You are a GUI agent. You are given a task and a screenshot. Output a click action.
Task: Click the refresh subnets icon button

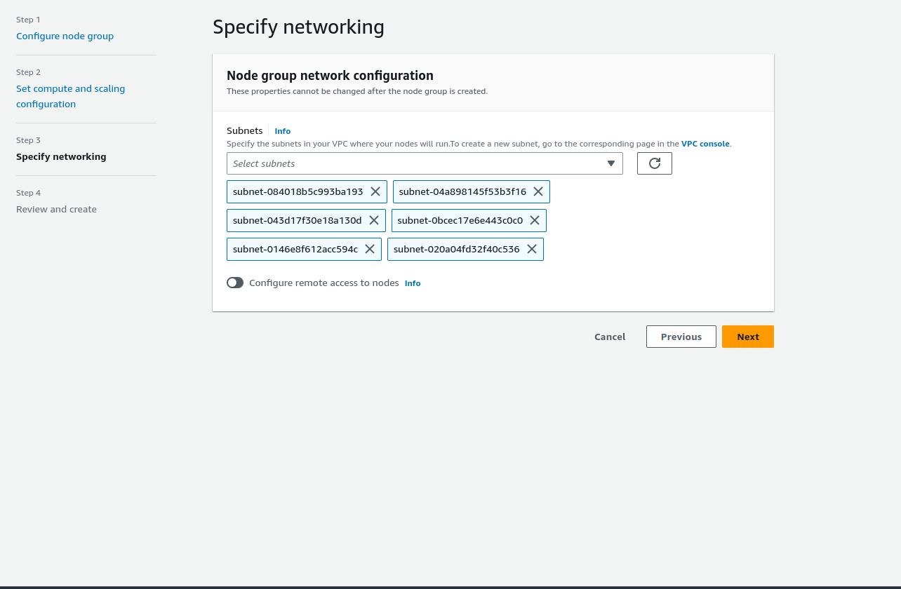(x=654, y=163)
